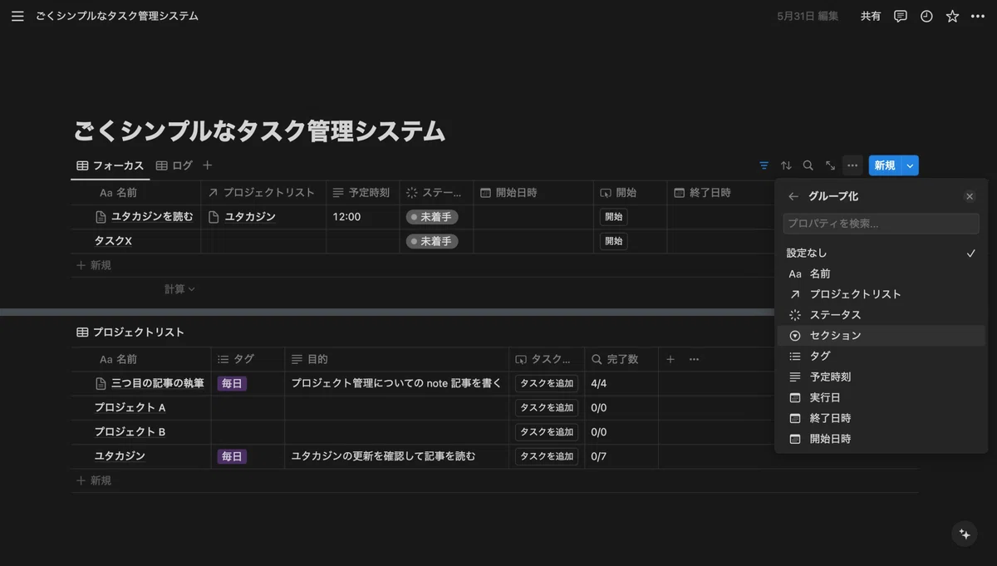Screen dimensions: 997x566
Task: Click the expand full-page arrows icon
Action: (830, 165)
